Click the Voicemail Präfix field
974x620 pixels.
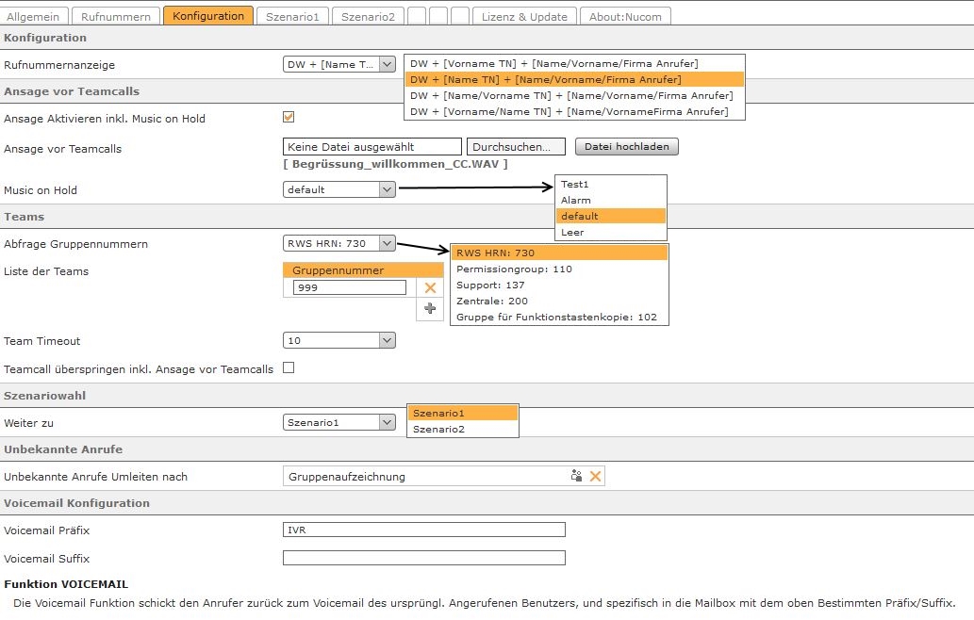pos(423,530)
